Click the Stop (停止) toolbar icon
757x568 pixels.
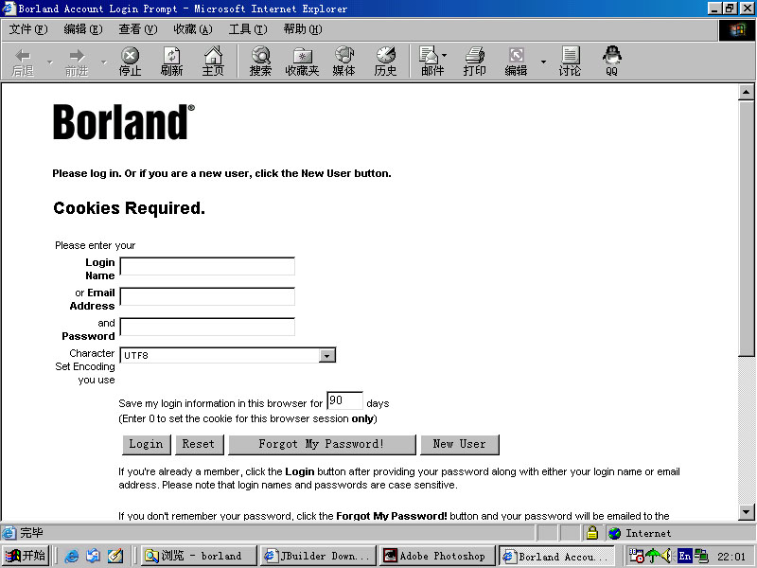click(x=130, y=62)
